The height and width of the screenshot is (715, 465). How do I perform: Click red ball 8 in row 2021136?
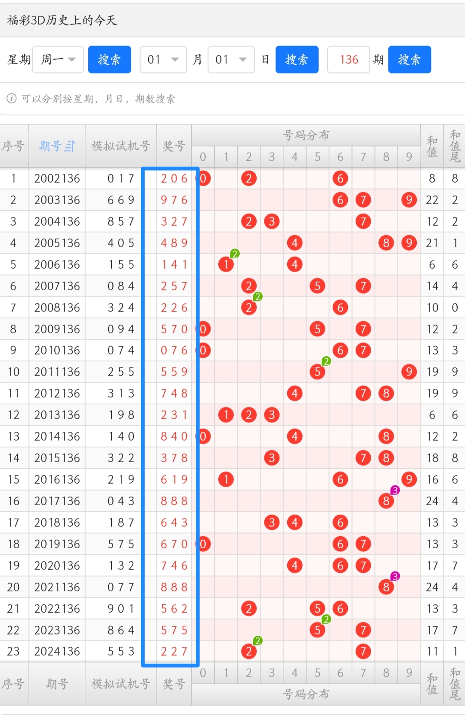point(386,587)
